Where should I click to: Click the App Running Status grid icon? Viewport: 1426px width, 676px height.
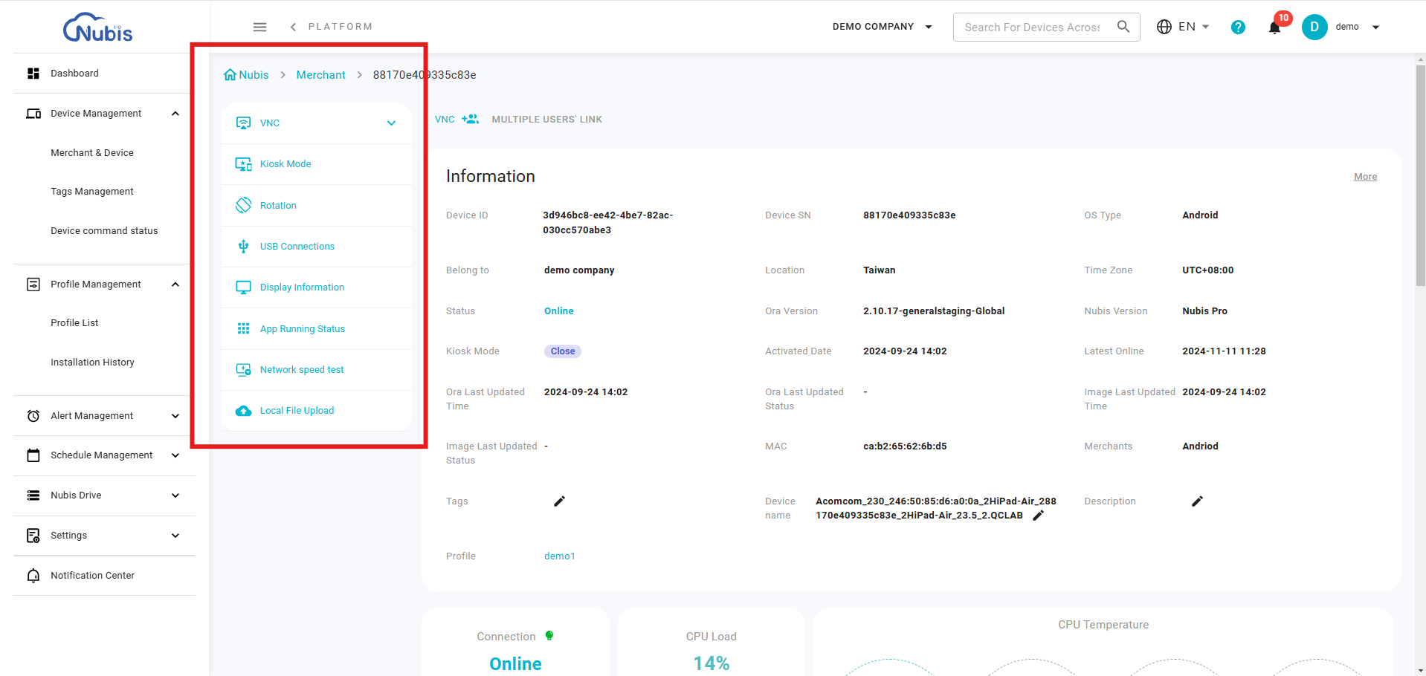point(243,328)
